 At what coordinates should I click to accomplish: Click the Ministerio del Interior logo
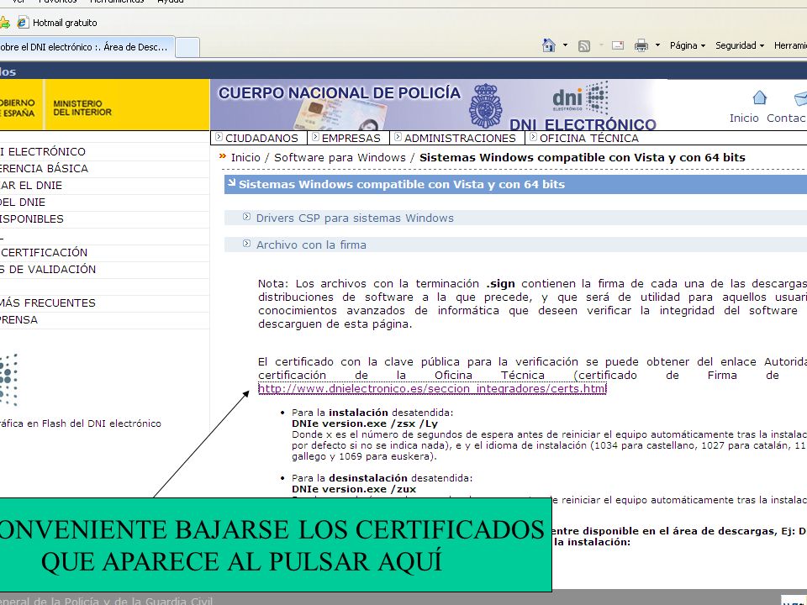pyautogui.click(x=82, y=108)
